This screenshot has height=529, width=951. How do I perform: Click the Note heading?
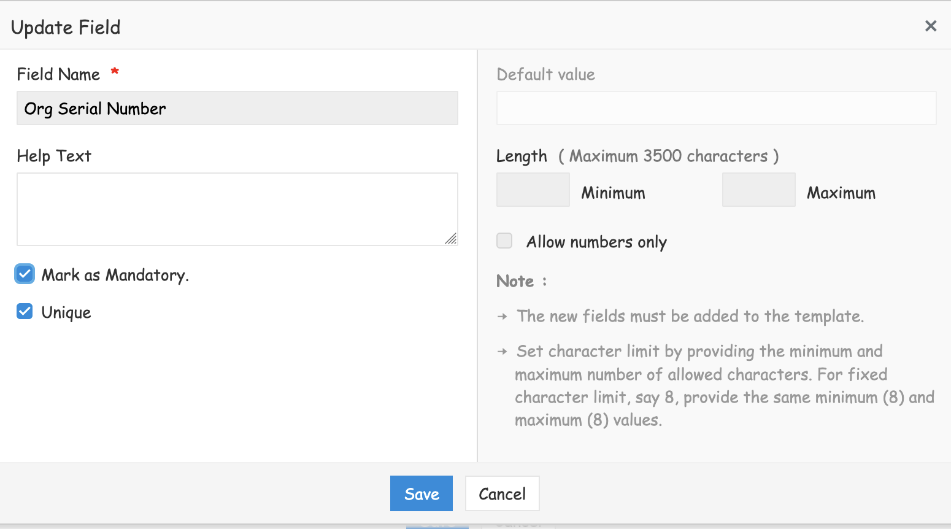click(x=522, y=281)
